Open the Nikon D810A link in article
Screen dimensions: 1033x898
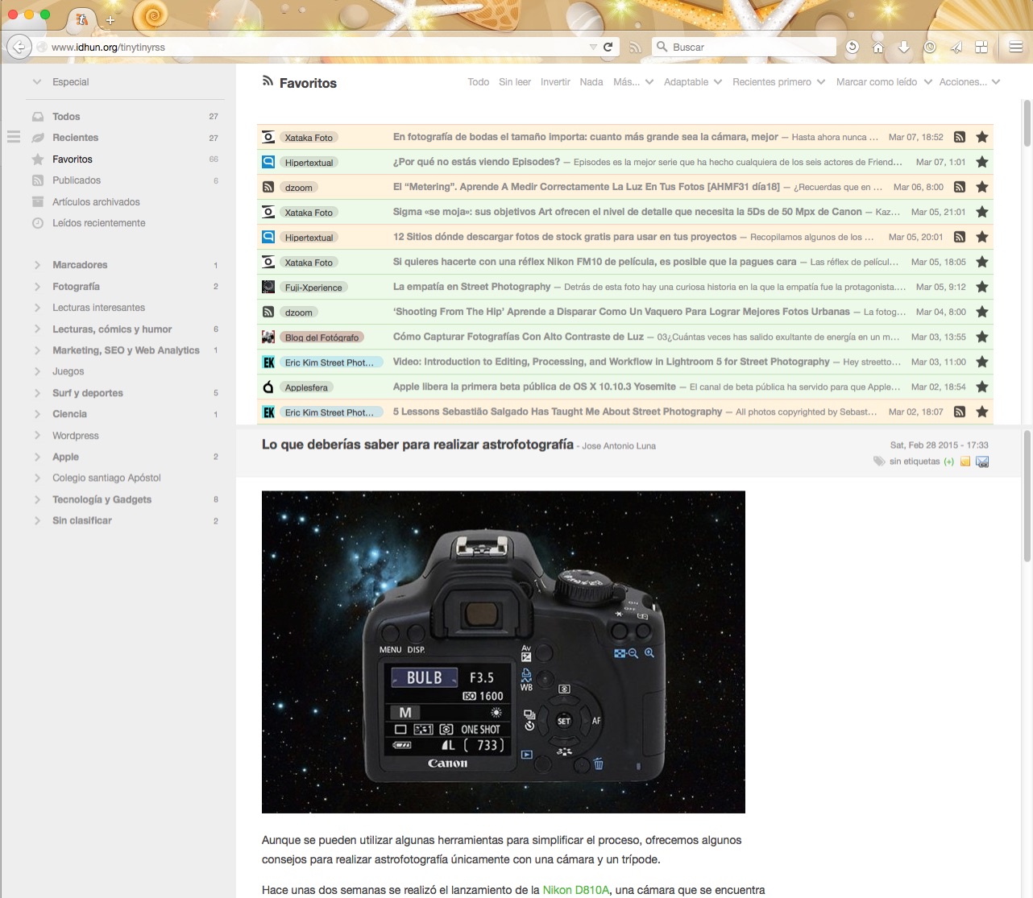click(x=576, y=890)
